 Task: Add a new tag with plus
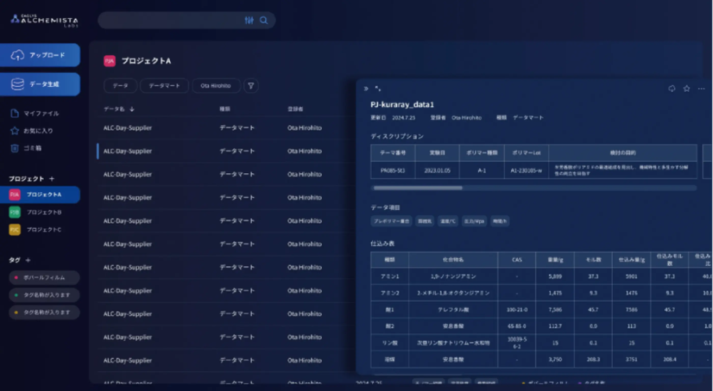pos(28,260)
